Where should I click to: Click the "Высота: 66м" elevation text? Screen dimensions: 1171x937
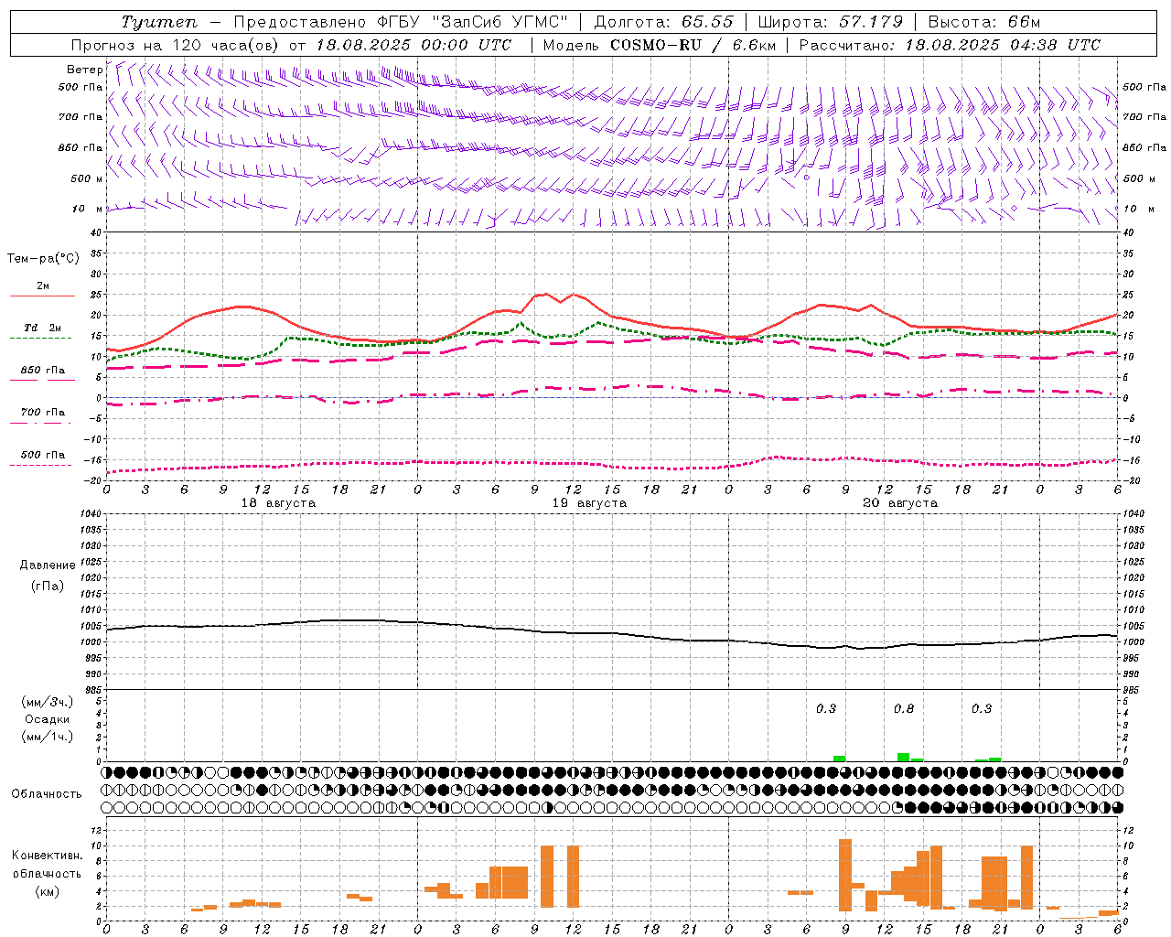pos(983,22)
